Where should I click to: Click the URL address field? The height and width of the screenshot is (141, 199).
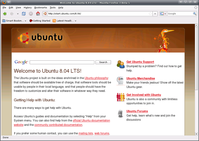click(98, 14)
